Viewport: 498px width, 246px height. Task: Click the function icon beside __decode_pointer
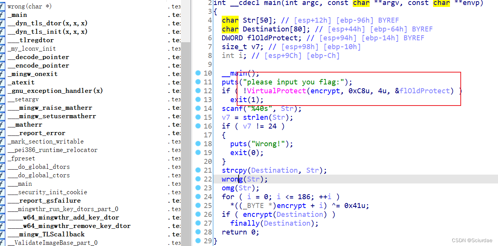pyautogui.click(x=2, y=57)
